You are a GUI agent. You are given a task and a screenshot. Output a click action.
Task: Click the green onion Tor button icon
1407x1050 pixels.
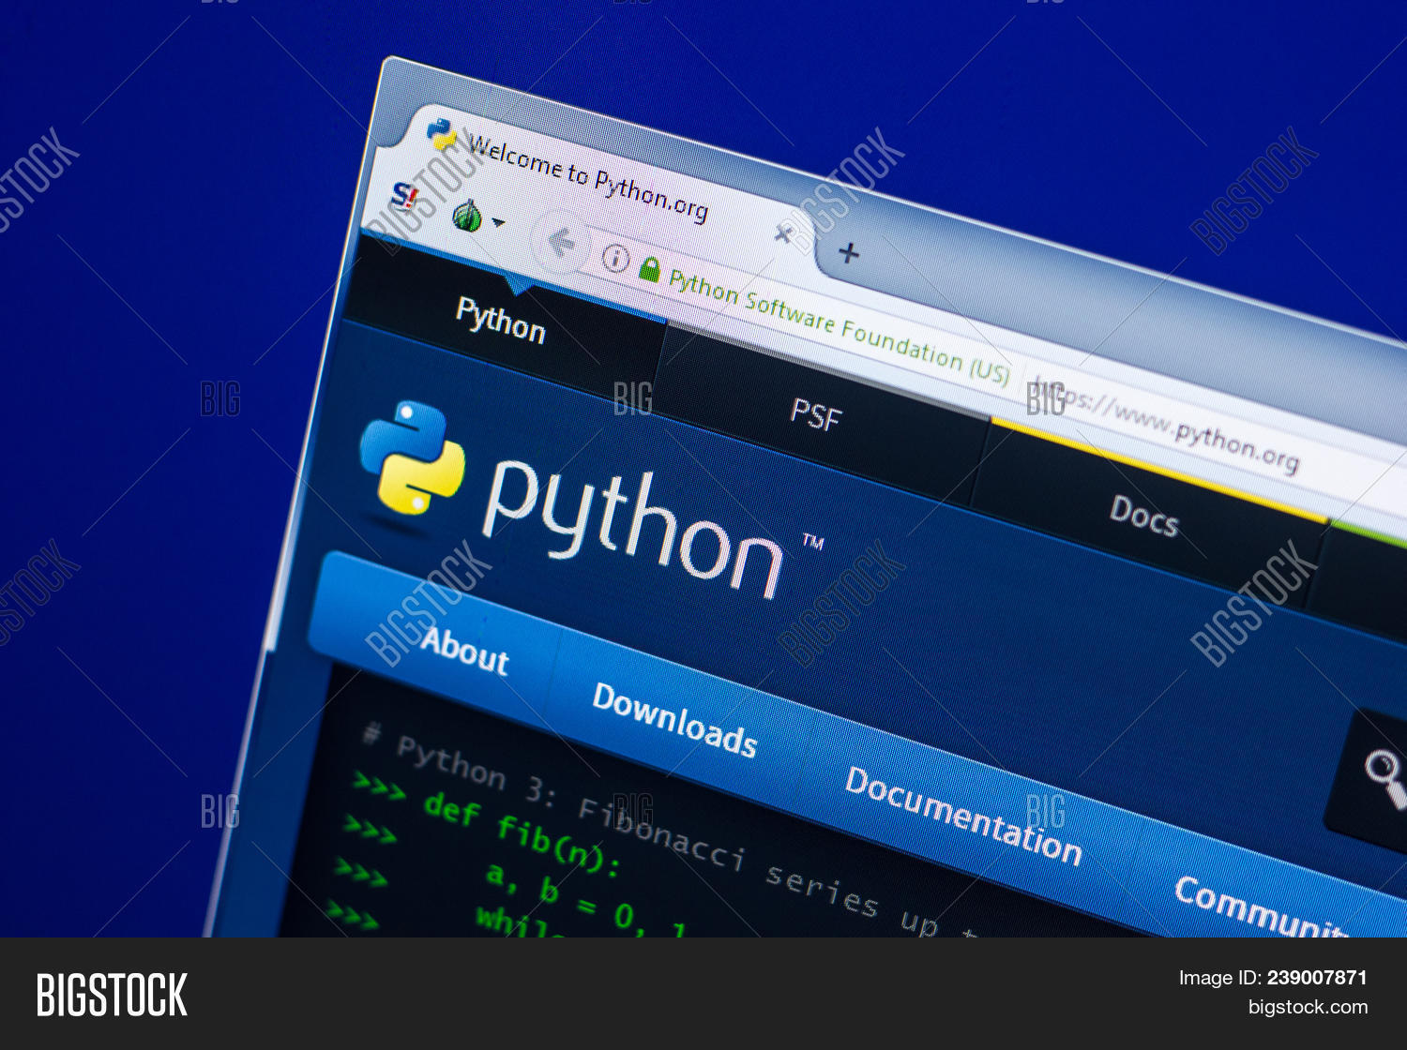(x=466, y=217)
